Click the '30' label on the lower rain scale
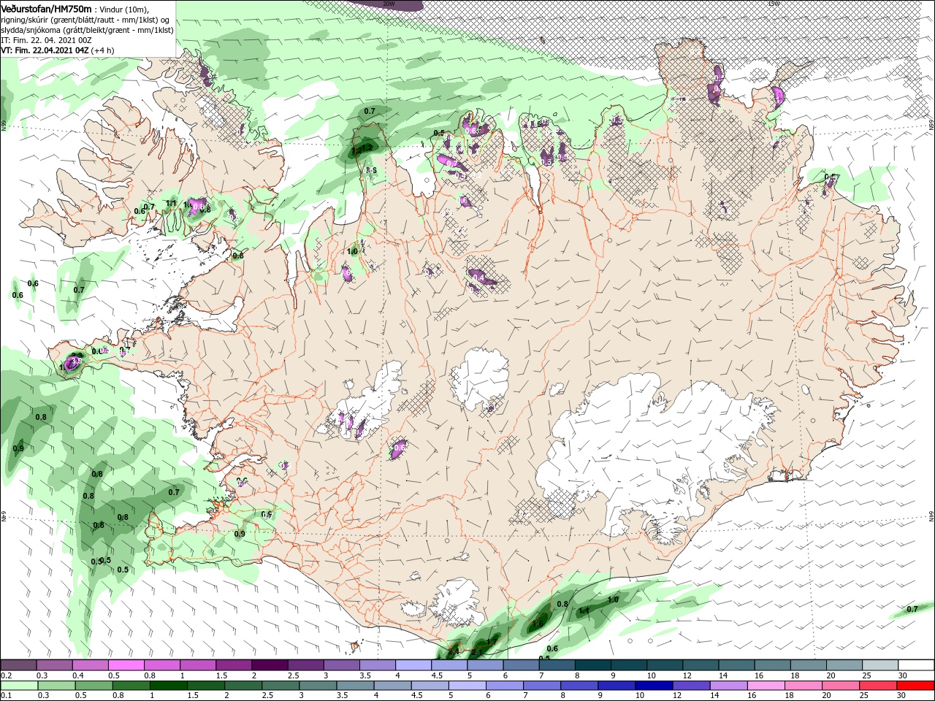This screenshot has height=701, width=935. point(902,696)
